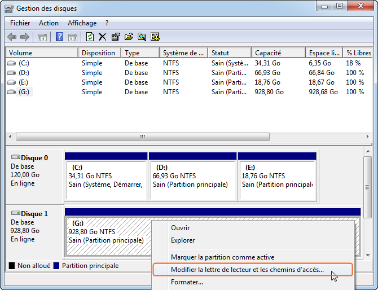This screenshot has width=378, height=290.
Task: Click the Gestion des disques title bar icon
Action: point(9,8)
